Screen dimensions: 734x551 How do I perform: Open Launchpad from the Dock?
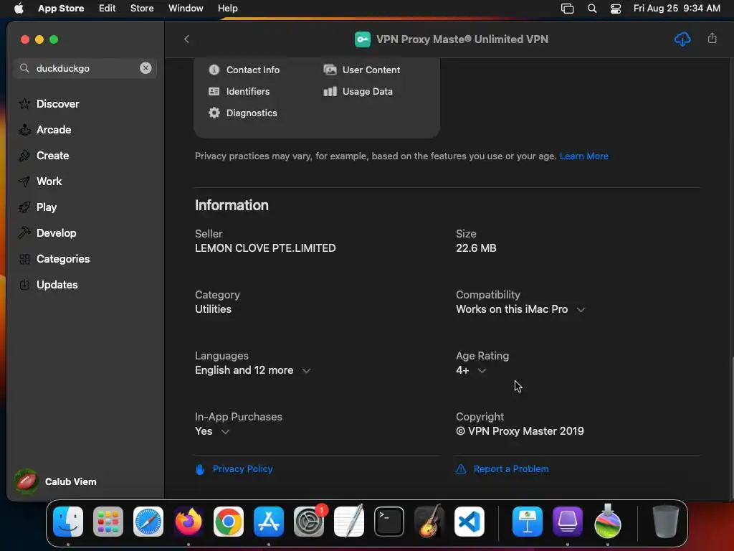108,522
